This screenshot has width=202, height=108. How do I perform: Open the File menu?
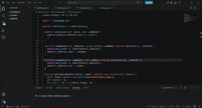pyautogui.click(x=8, y=3)
